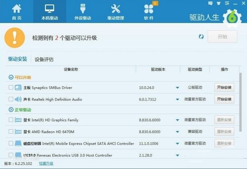The image size is (247, 169).
Task: Click the motherboard icon for Synaptics SMBus
Action: click(18, 88)
